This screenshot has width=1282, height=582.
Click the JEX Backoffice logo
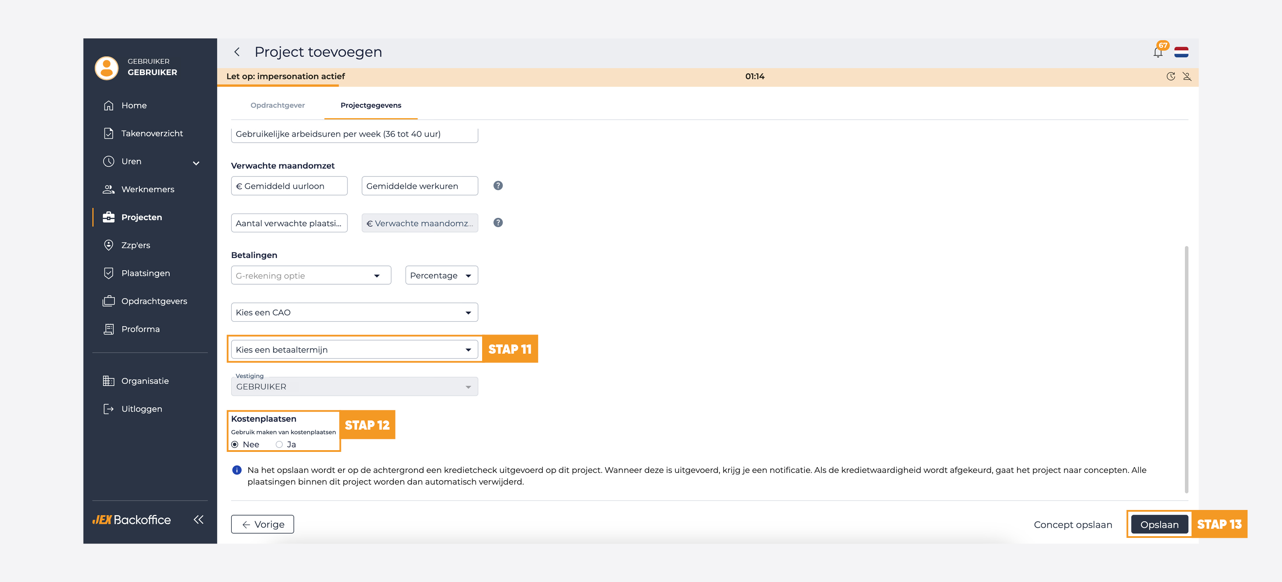click(x=132, y=520)
